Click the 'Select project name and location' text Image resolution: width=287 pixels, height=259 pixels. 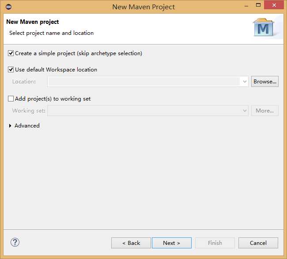click(x=51, y=33)
